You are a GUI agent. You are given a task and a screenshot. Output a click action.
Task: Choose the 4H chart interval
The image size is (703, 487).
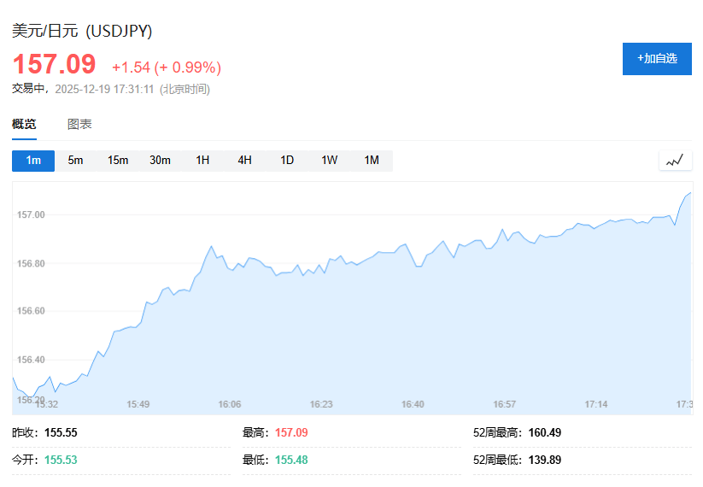(244, 161)
